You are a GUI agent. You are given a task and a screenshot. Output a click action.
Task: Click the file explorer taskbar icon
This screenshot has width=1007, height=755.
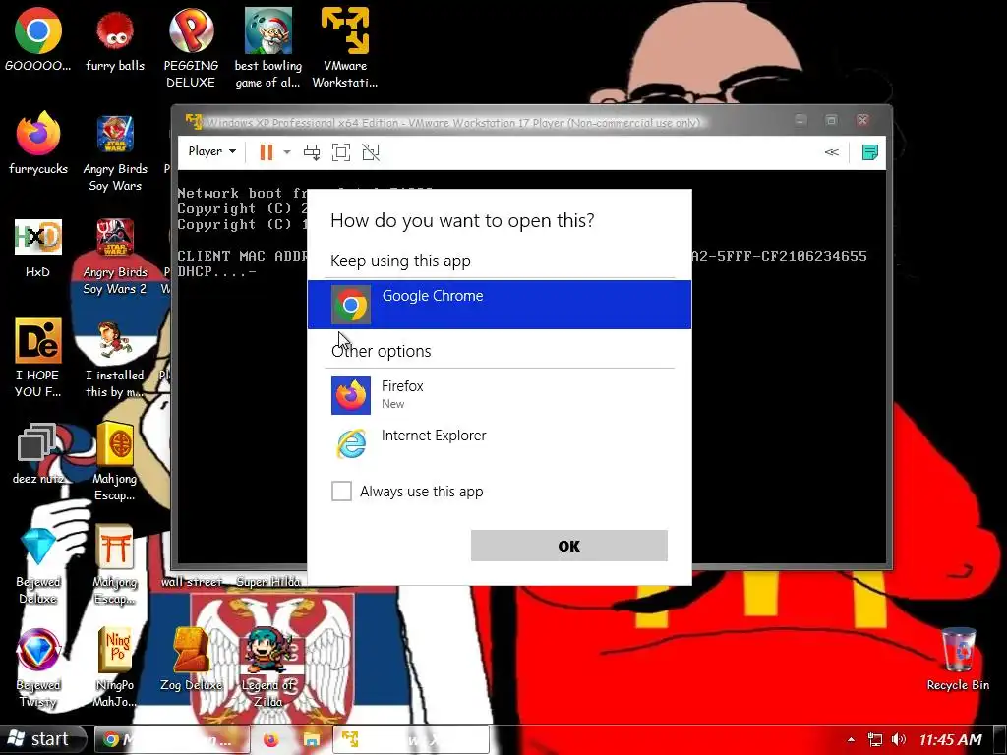pyautogui.click(x=312, y=740)
